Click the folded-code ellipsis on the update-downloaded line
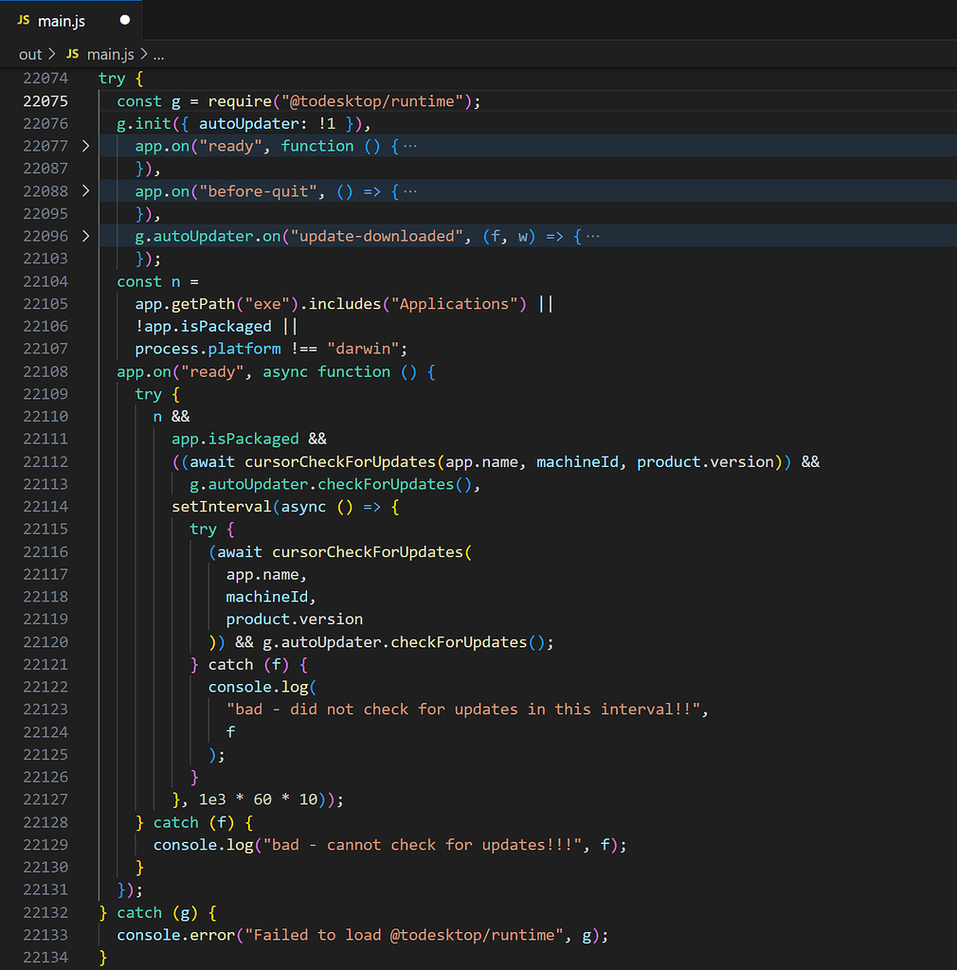 592,236
